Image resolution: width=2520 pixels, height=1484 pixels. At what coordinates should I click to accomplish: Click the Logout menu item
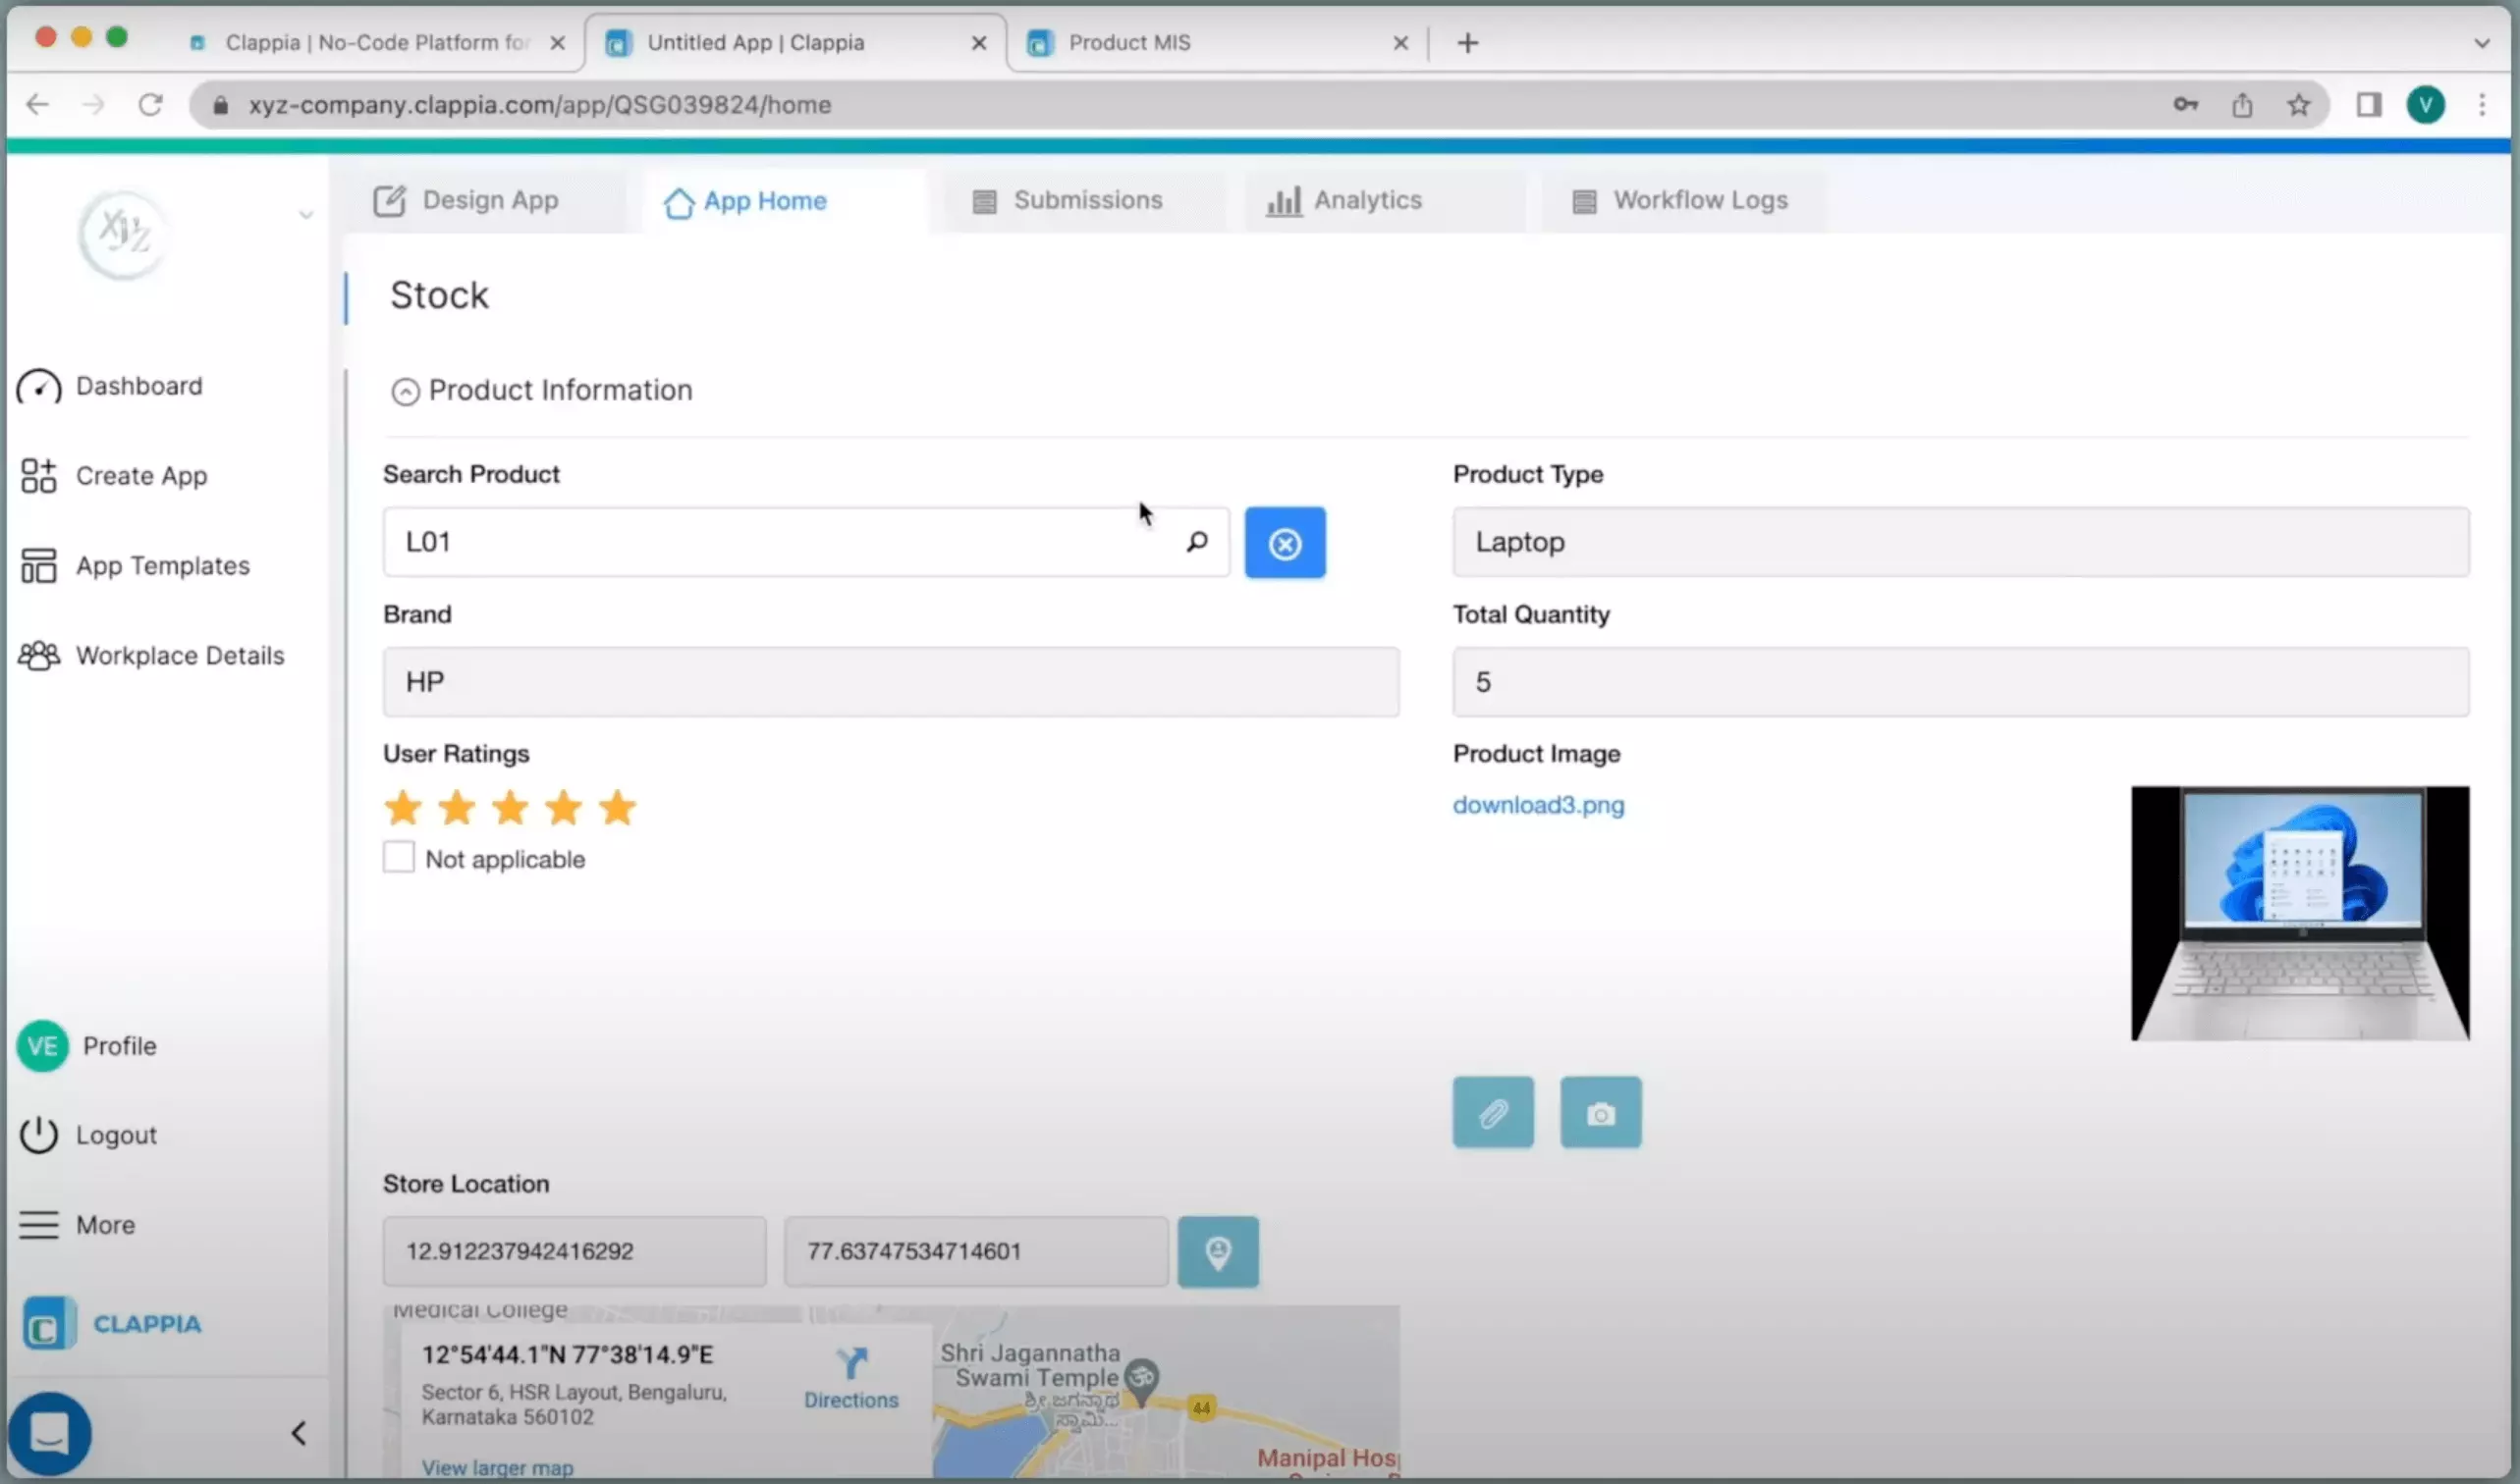(117, 1133)
